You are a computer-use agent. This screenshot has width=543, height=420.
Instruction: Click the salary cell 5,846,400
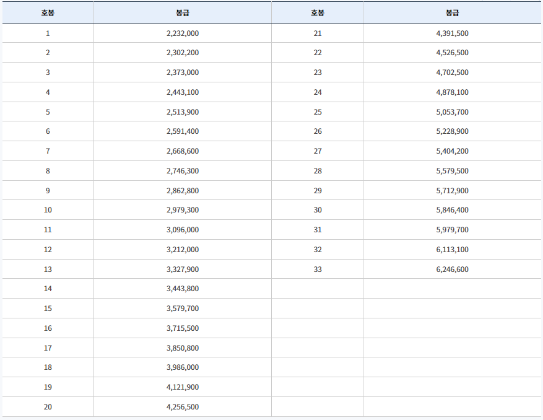[x=452, y=210]
